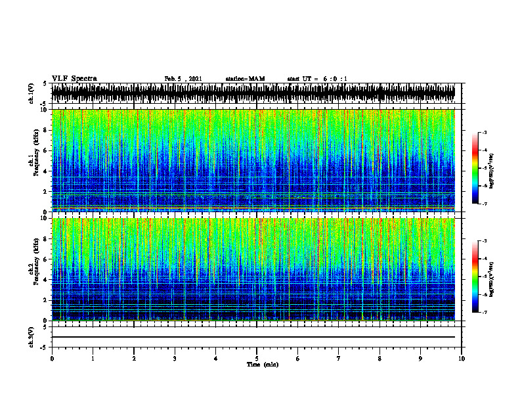Click the "ch.1(V)" waveform axis label
Screen dimensions: 520x402
(31, 93)
